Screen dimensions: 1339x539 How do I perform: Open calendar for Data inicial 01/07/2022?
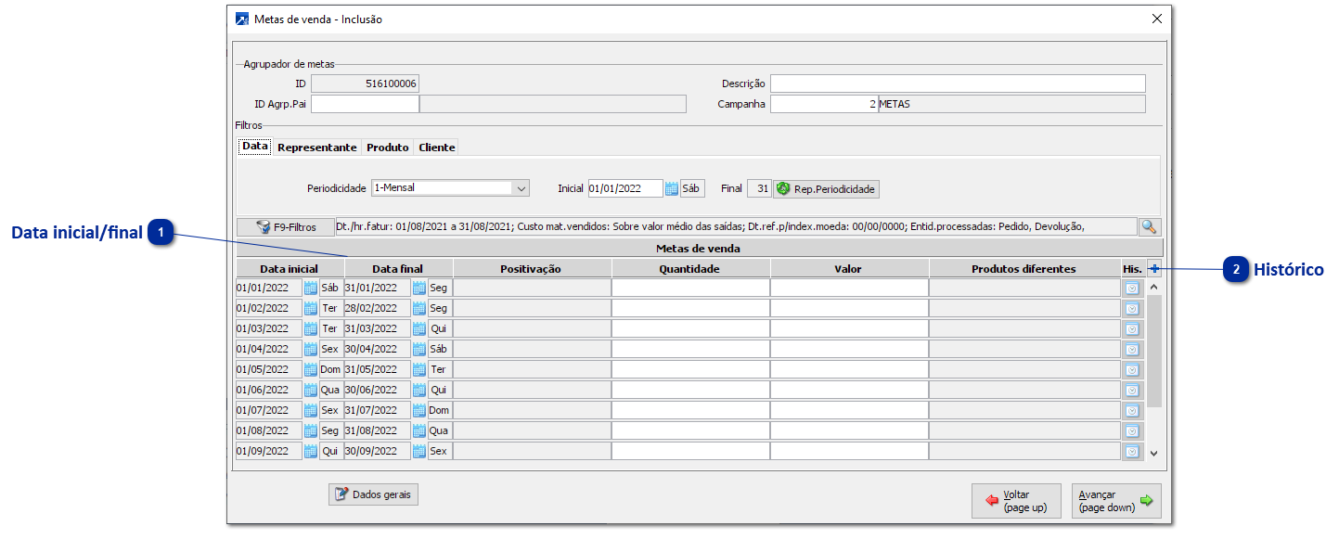coord(311,410)
